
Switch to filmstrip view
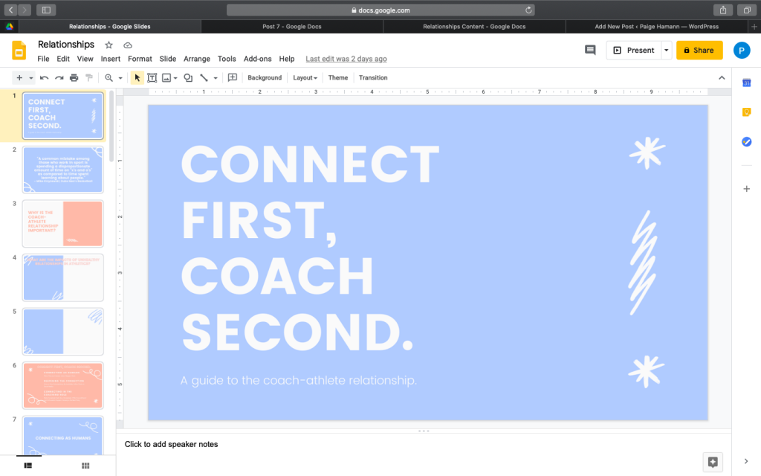coord(28,466)
